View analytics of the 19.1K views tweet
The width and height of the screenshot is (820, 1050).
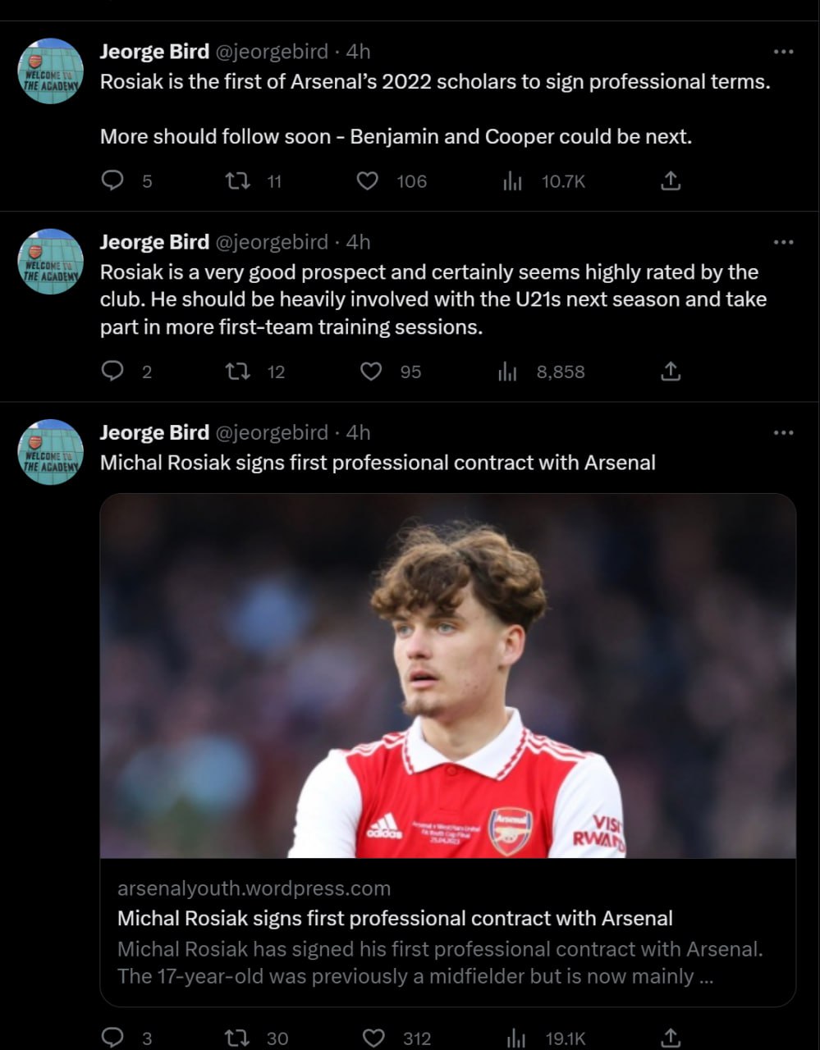(515, 1038)
